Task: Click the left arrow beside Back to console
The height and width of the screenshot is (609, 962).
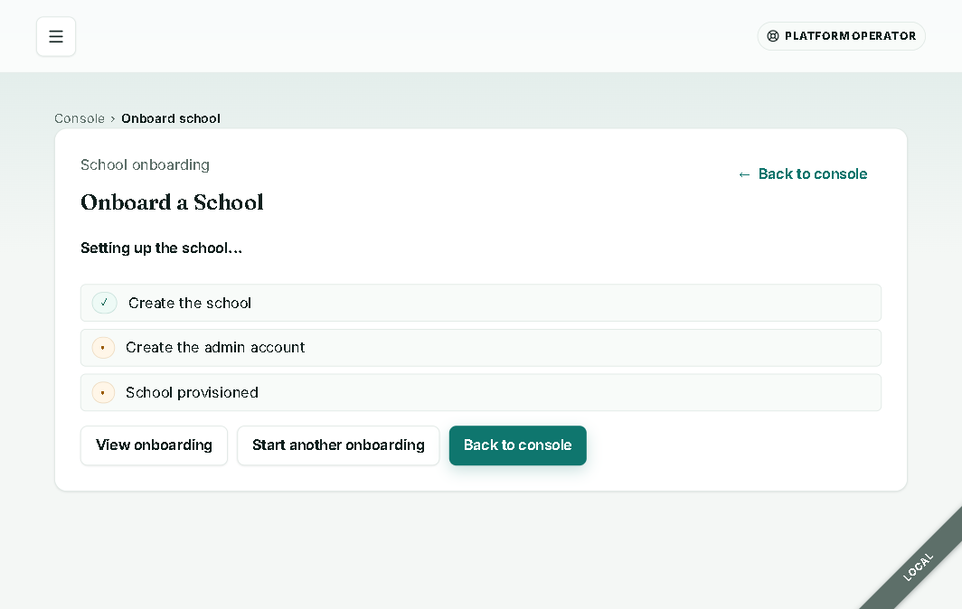Action: coord(744,174)
